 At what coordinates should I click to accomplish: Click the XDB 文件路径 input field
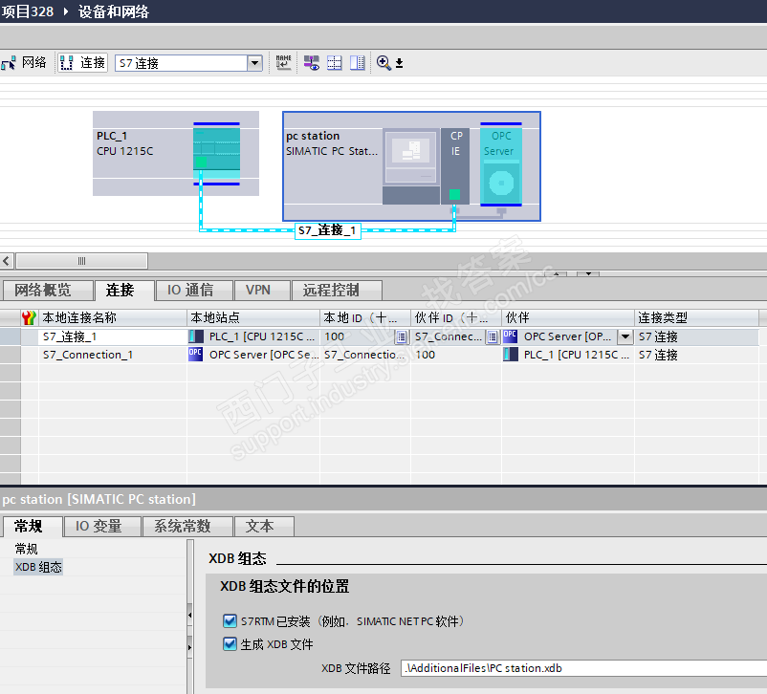583,668
